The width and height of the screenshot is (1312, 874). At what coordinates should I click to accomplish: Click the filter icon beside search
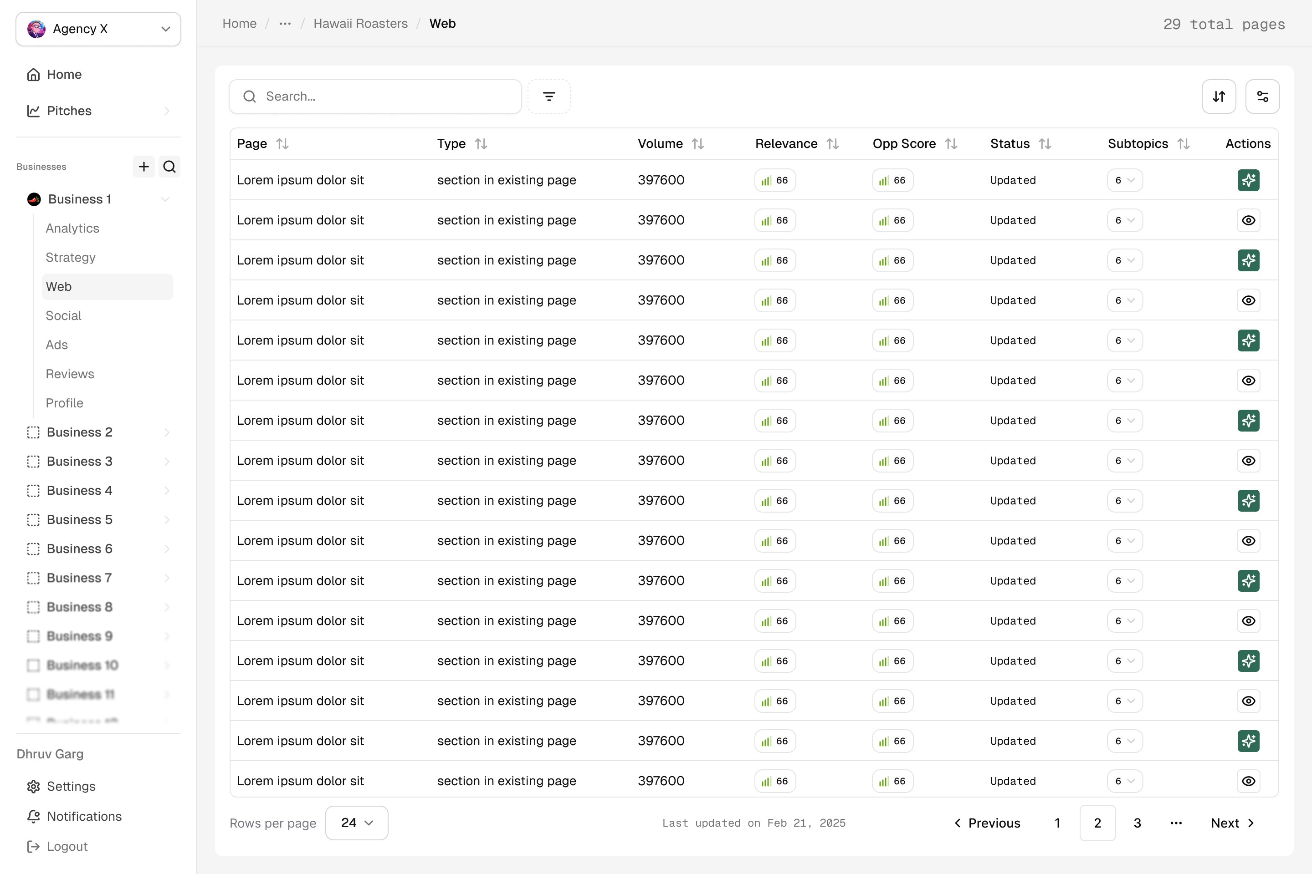[549, 97]
